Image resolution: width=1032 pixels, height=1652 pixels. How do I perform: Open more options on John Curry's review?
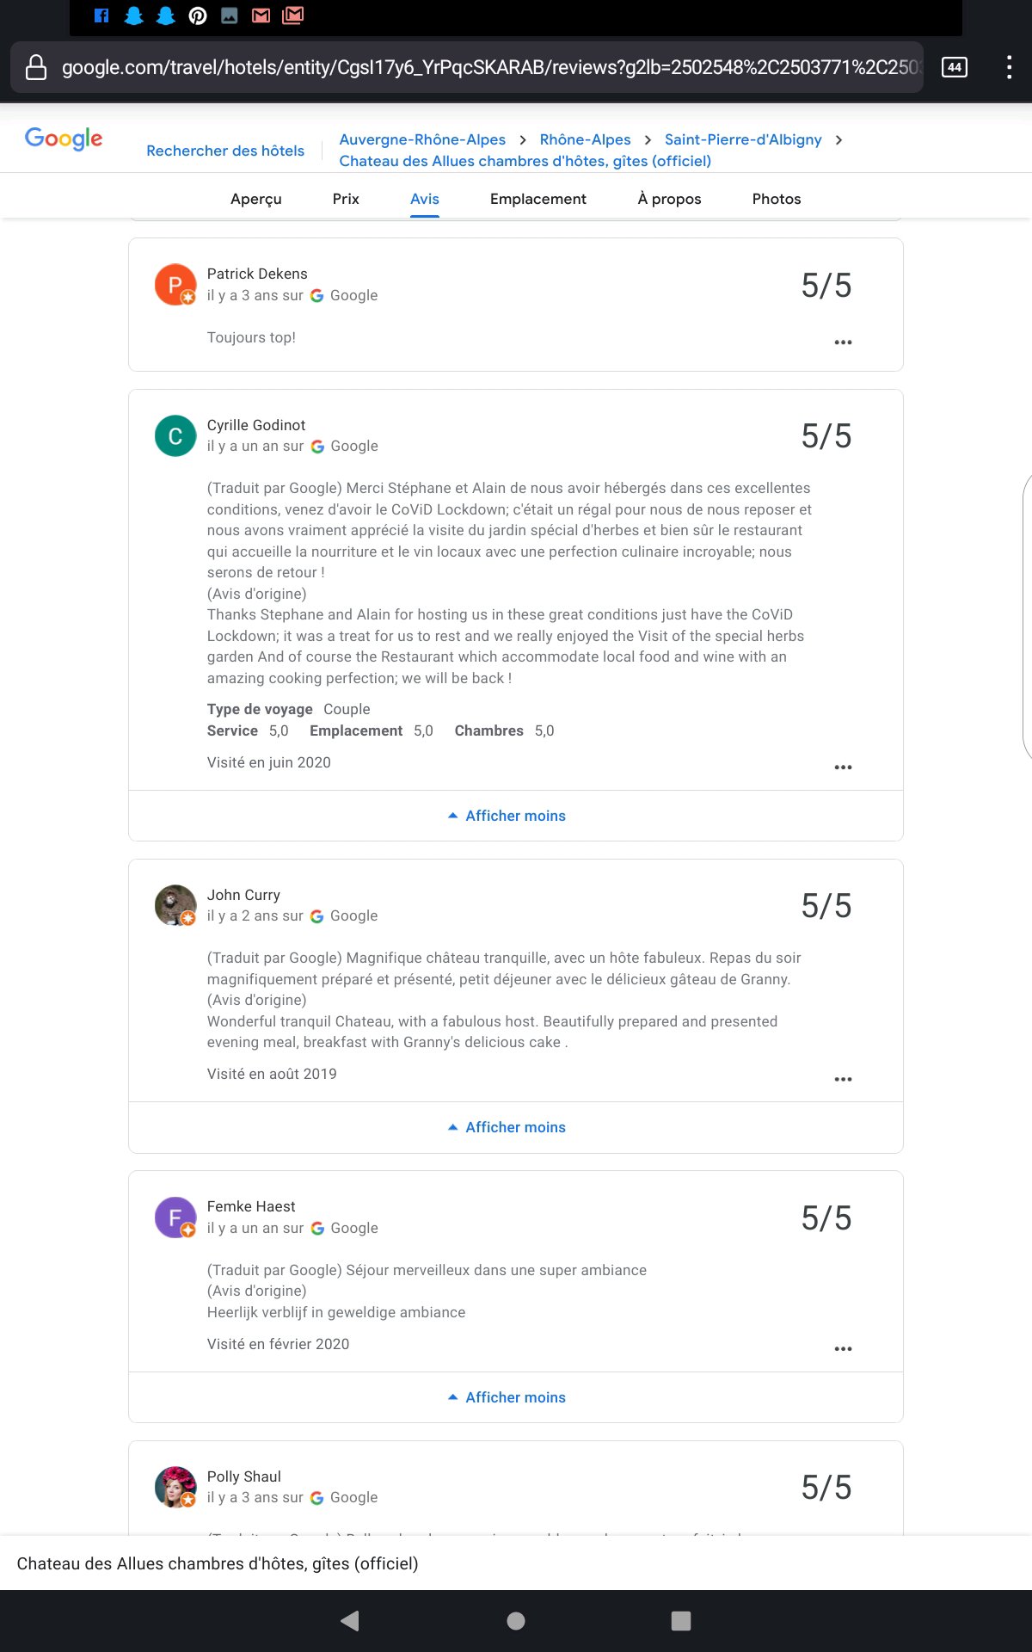[843, 1079]
